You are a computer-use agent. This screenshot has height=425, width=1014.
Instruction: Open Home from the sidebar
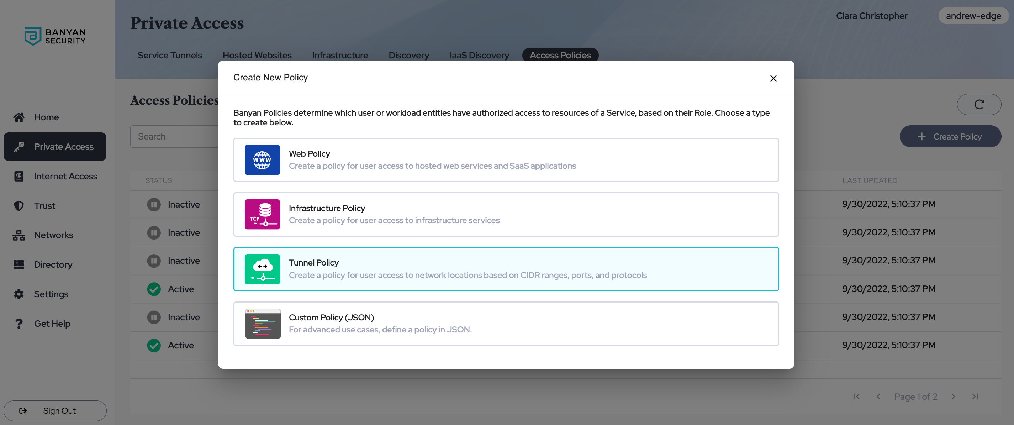46,117
